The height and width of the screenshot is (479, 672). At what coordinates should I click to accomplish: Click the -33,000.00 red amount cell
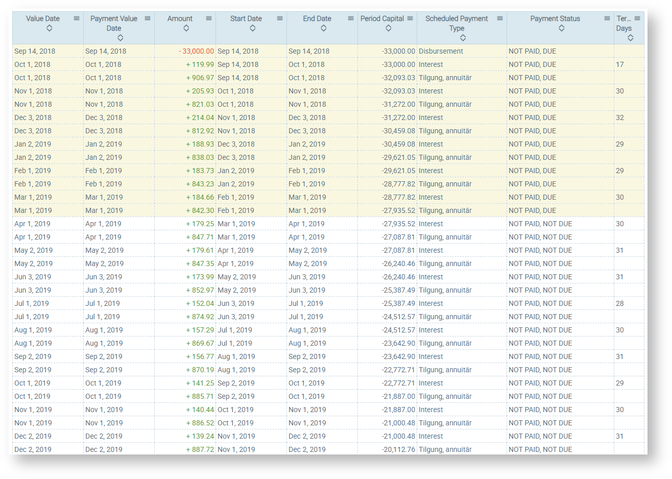(x=197, y=51)
